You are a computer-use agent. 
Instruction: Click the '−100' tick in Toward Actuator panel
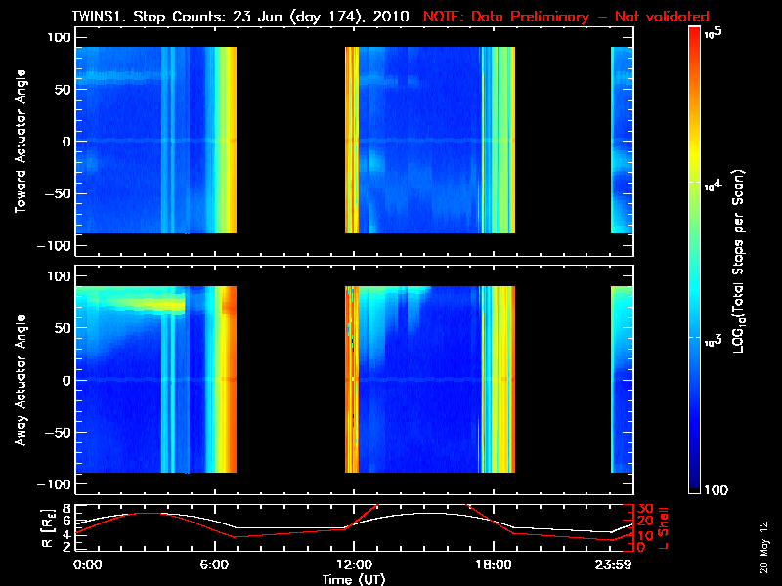click(x=55, y=246)
